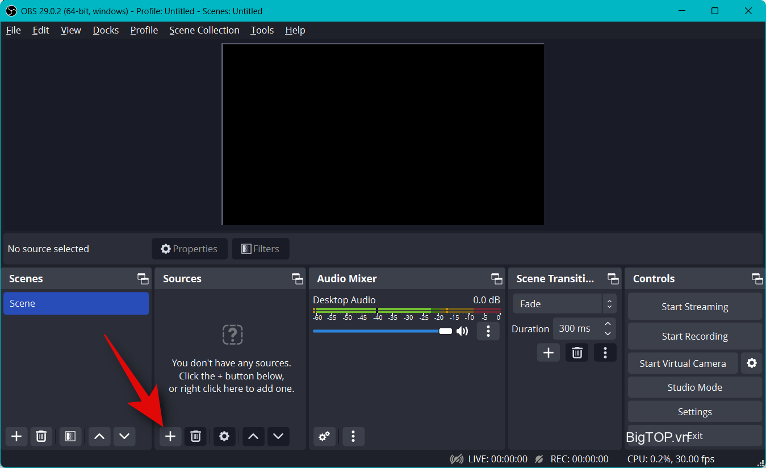Image resolution: width=766 pixels, height=468 pixels.
Task: Open advanced audio properties gears icon
Action: click(324, 436)
